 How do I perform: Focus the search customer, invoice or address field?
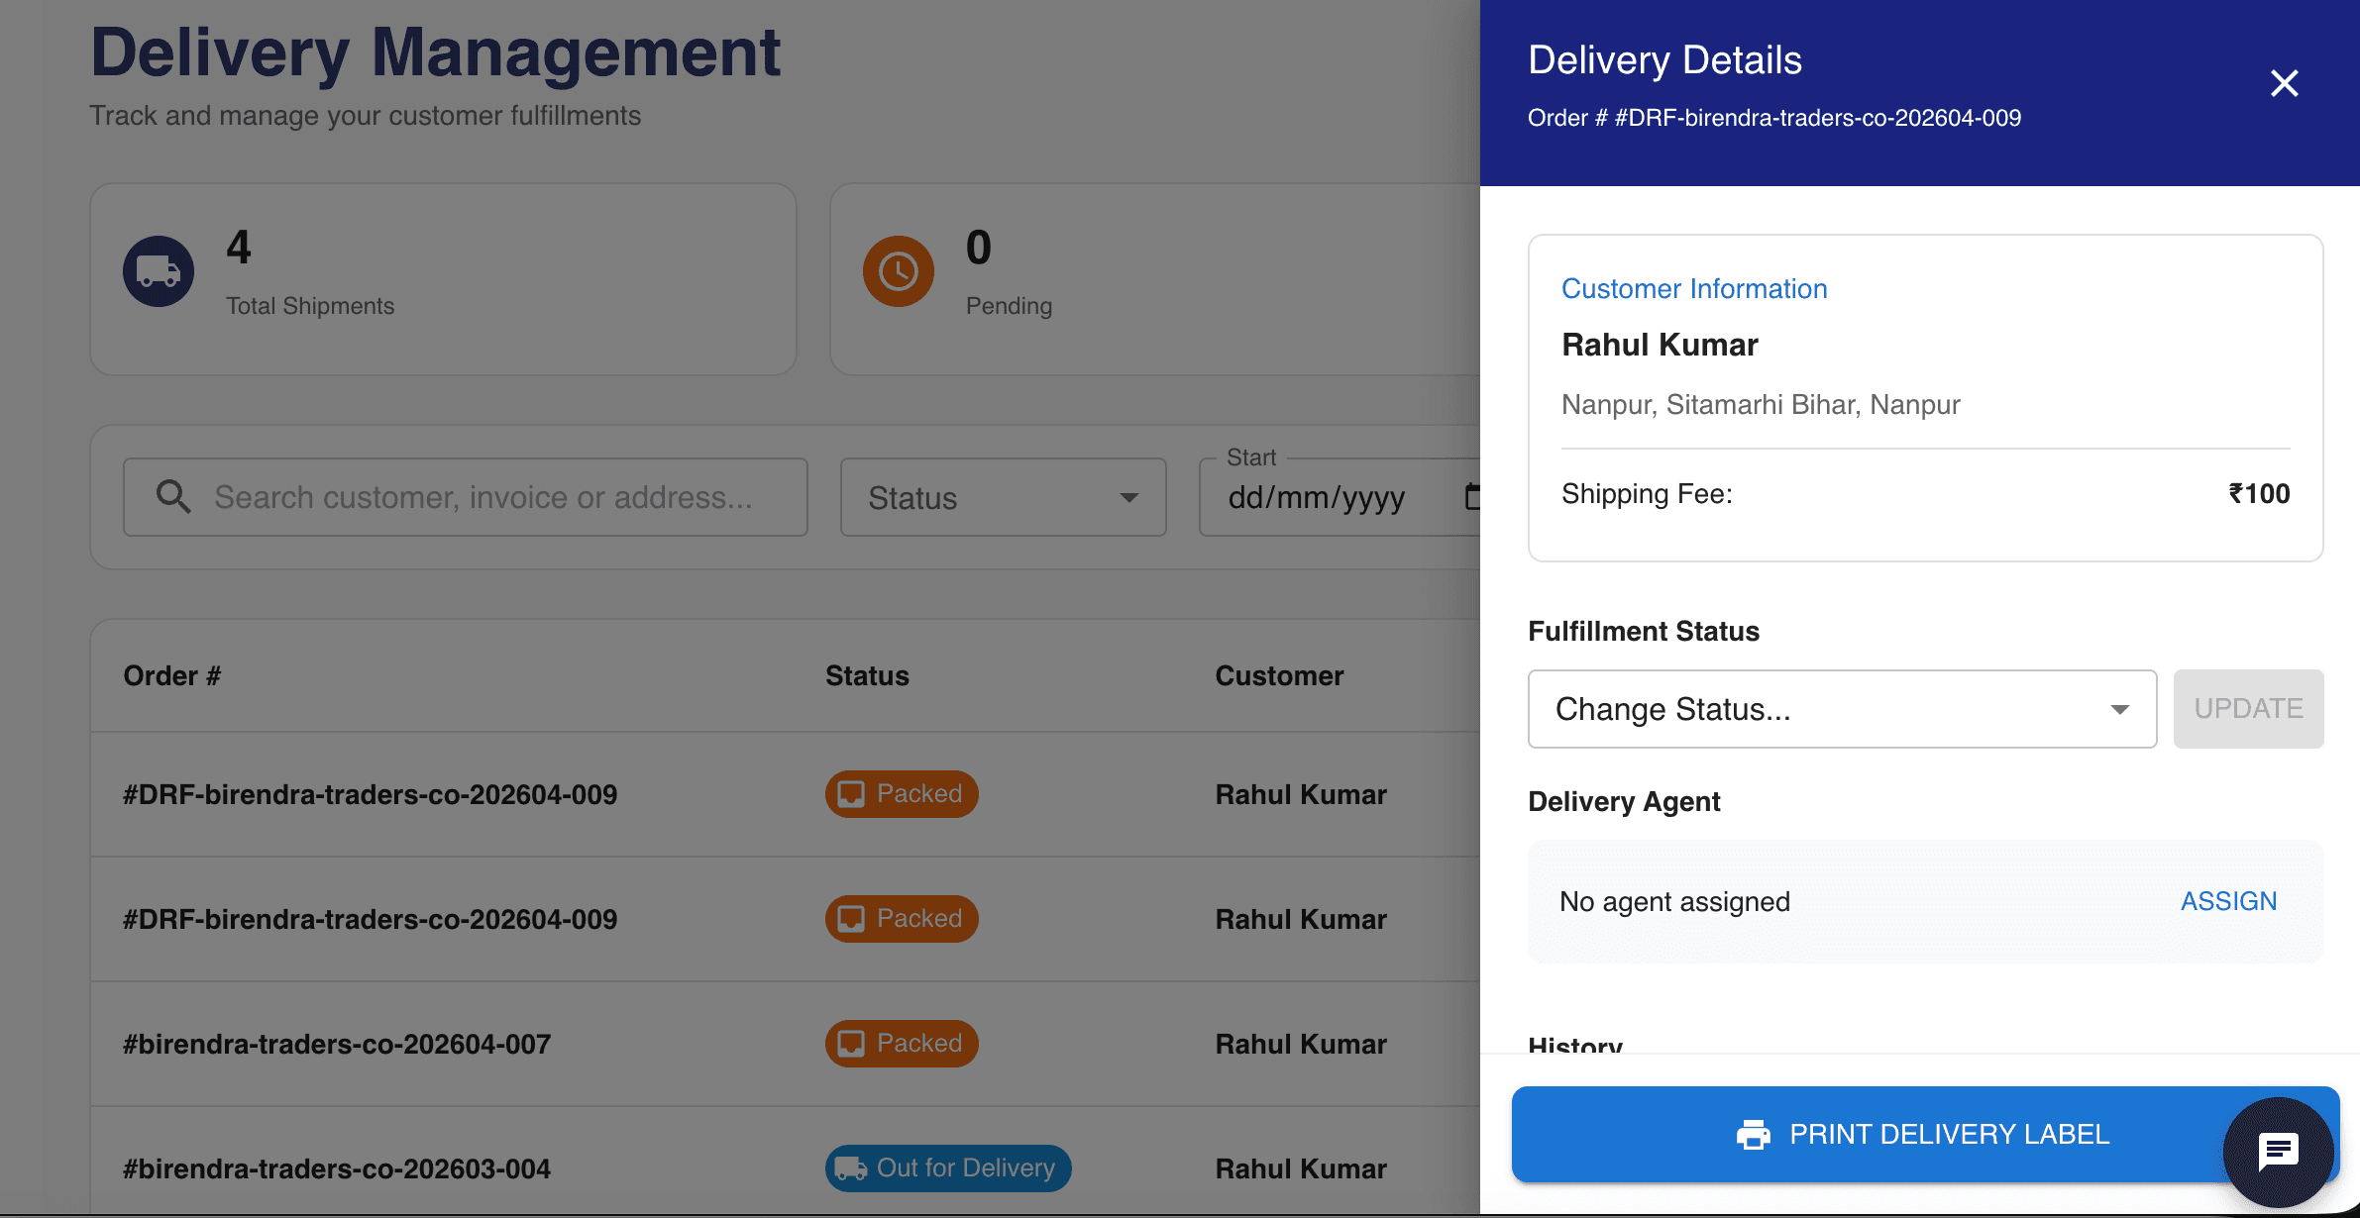pos(466,497)
